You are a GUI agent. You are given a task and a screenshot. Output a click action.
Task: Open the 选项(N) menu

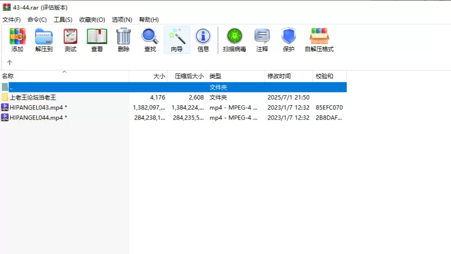pyautogui.click(x=122, y=20)
